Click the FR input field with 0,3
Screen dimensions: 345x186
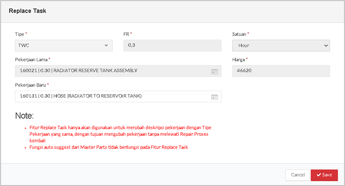coord(172,46)
